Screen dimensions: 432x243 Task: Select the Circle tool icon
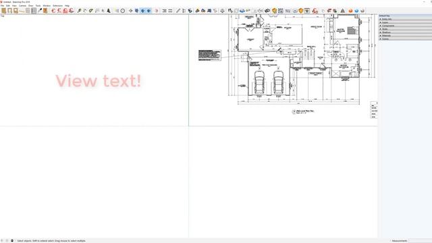123,11
